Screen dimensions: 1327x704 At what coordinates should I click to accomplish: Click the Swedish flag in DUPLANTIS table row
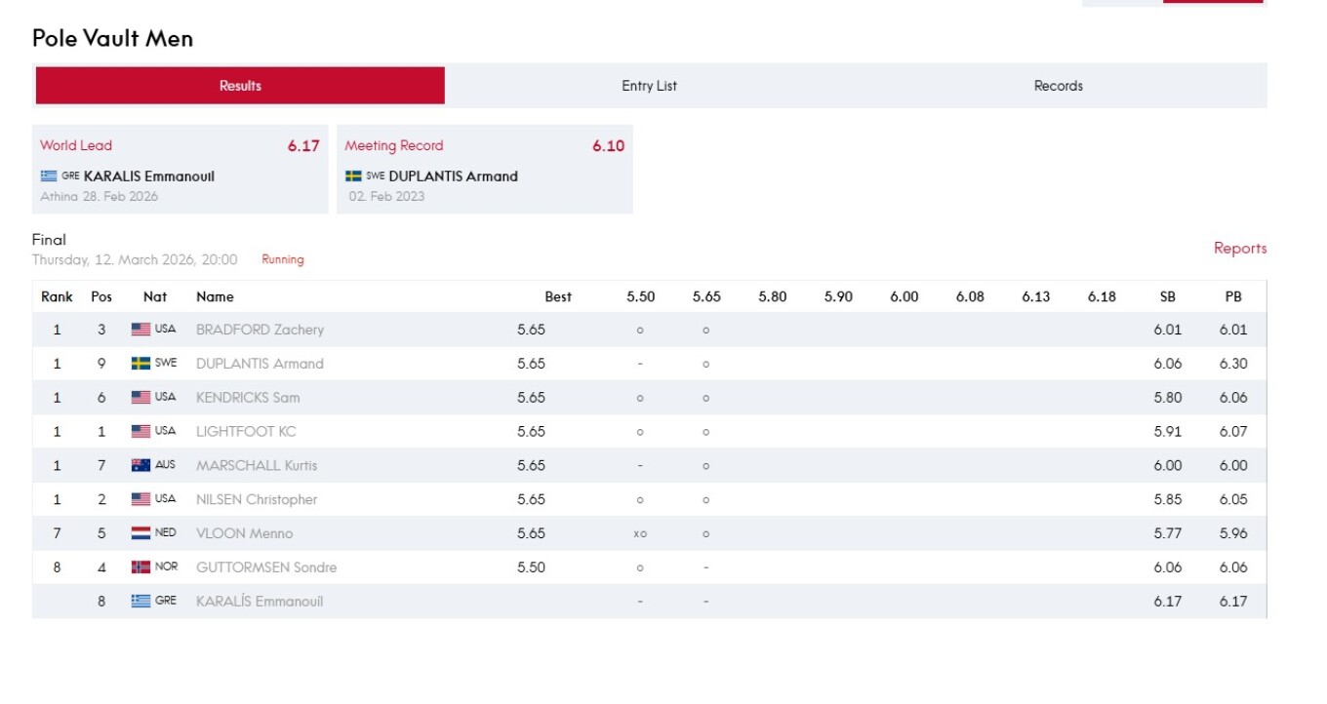(141, 364)
